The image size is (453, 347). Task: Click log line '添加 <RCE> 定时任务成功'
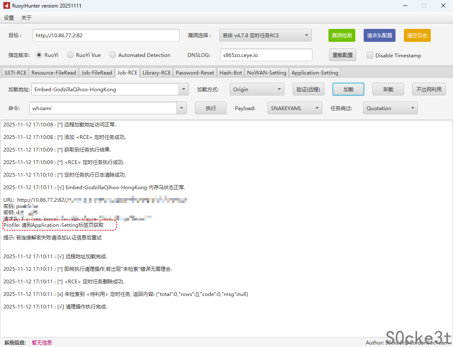pyautogui.click(x=65, y=137)
